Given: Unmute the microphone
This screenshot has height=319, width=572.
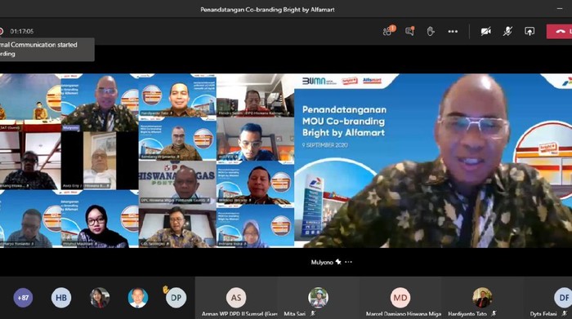Looking at the screenshot, I should point(507,31).
